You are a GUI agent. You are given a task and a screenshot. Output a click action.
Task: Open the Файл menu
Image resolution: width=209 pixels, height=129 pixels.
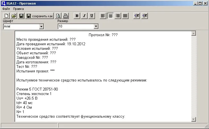(x=6, y=9)
